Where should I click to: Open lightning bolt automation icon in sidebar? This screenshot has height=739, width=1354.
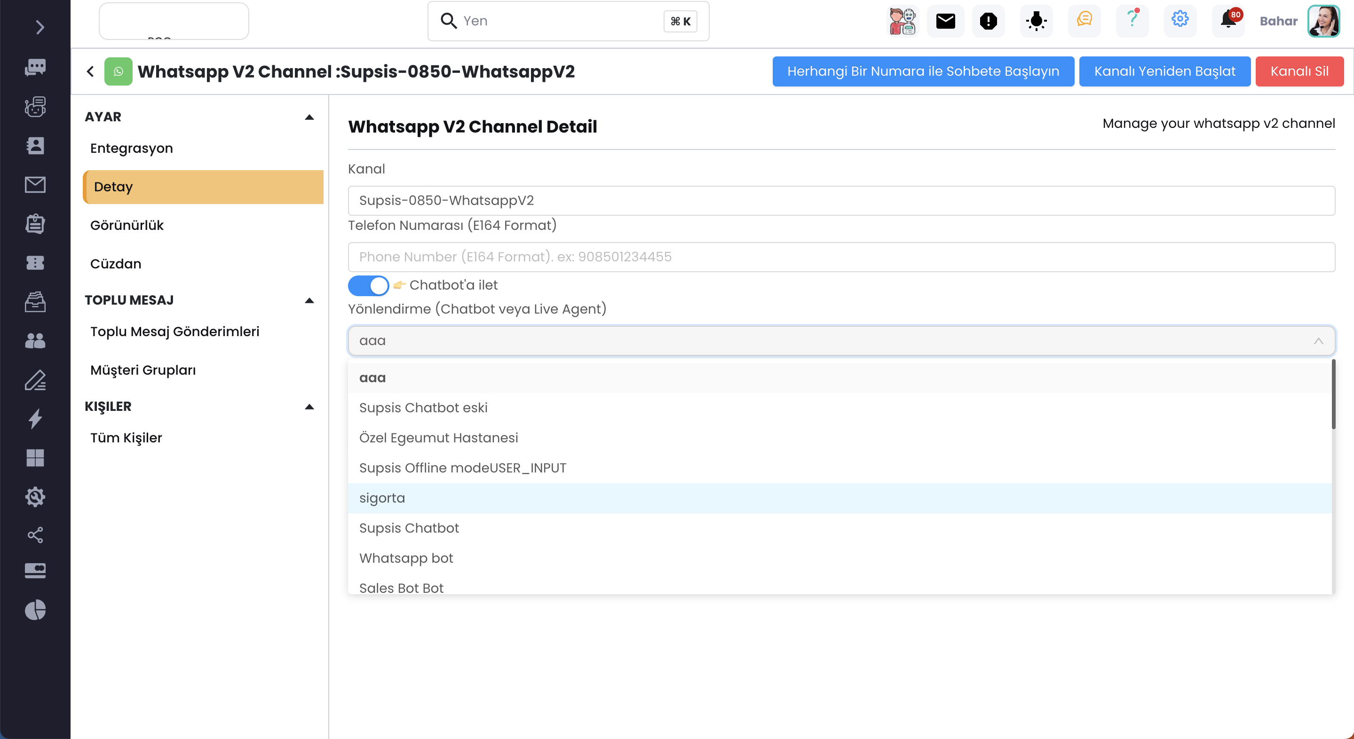tap(35, 418)
